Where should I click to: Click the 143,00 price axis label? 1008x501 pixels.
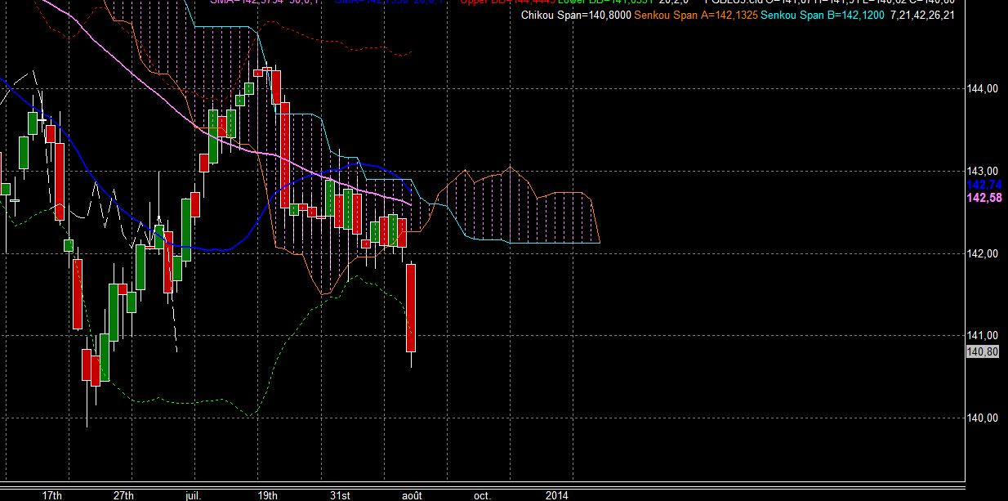[x=983, y=171]
